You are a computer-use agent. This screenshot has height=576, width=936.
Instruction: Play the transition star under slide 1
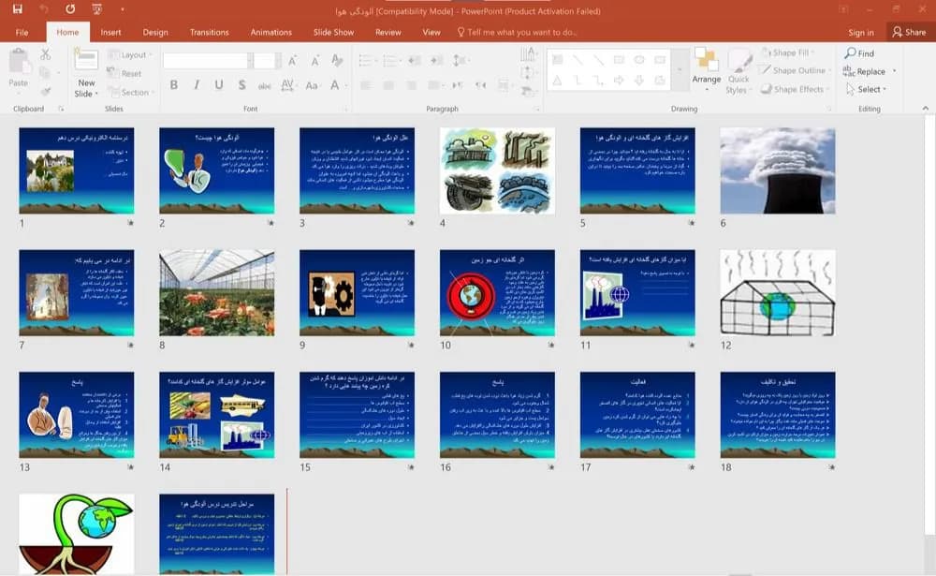tap(130, 223)
